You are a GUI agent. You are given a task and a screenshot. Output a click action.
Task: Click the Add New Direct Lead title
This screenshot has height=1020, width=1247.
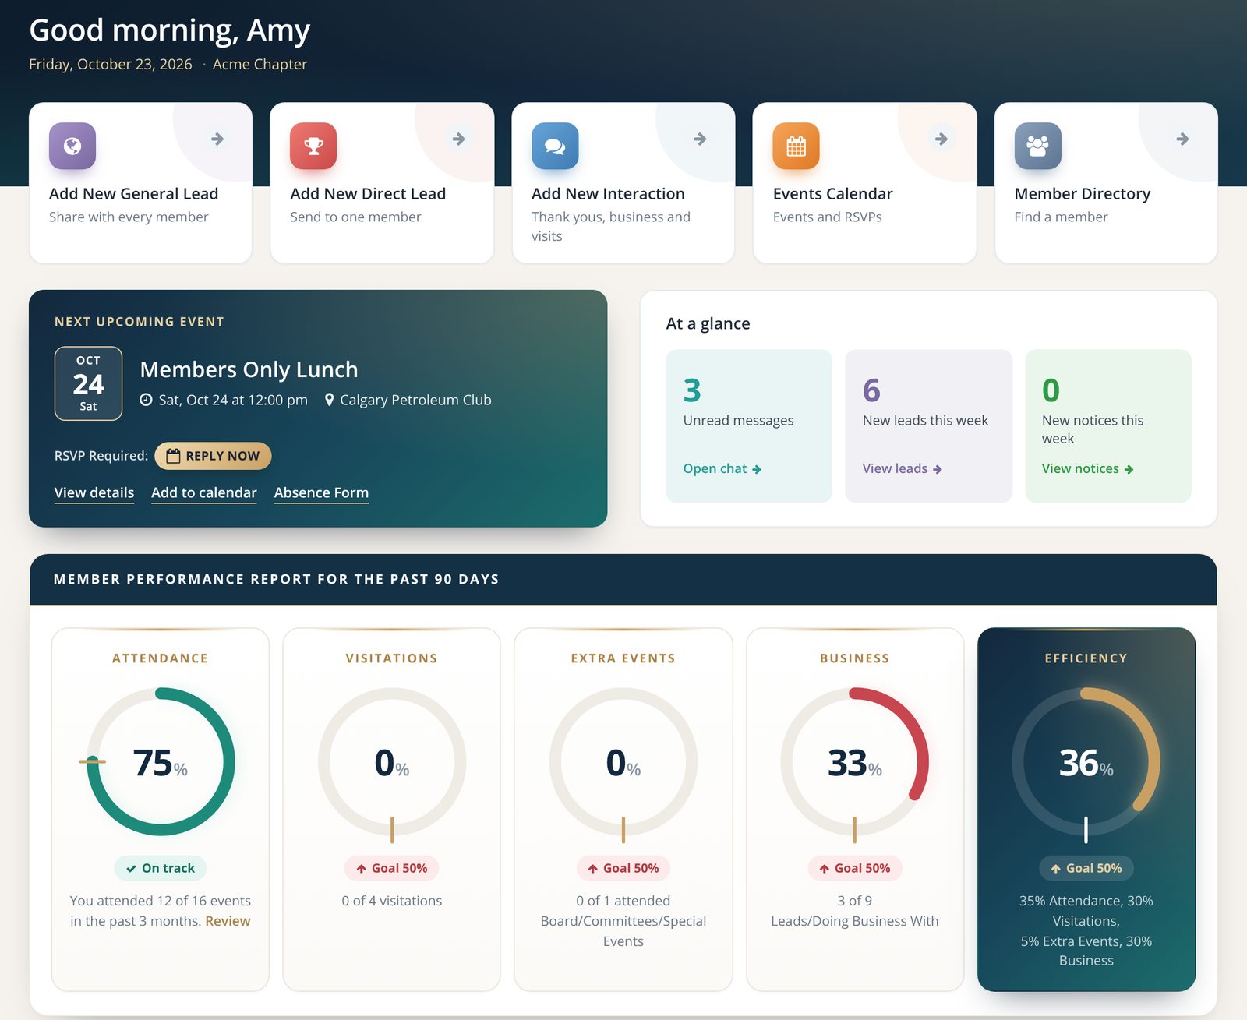pyautogui.click(x=368, y=193)
